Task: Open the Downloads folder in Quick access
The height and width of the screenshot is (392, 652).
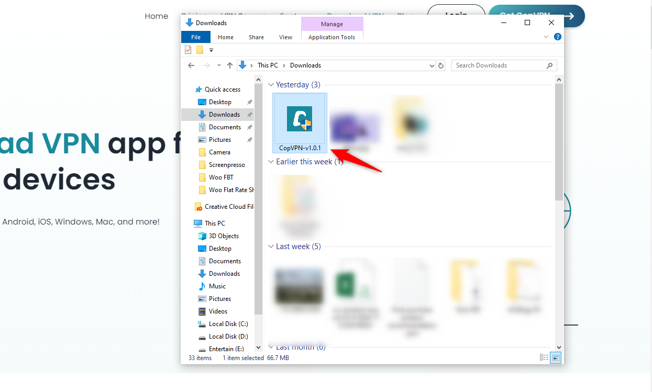Action: (x=225, y=114)
